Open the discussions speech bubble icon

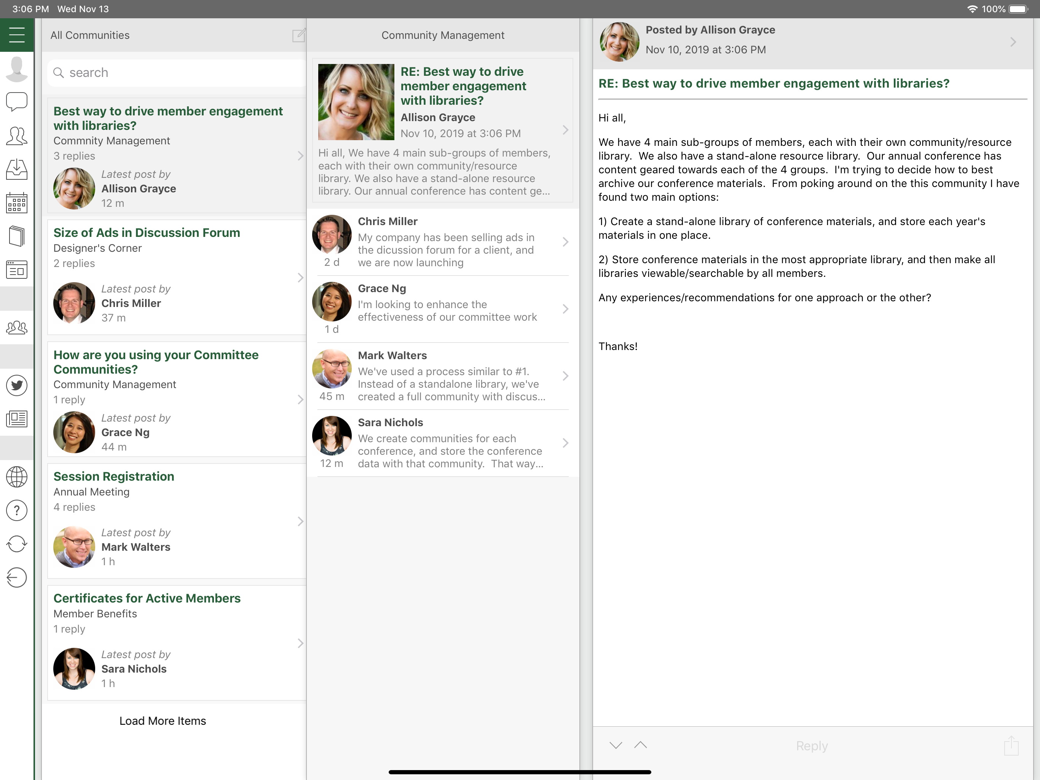point(16,102)
